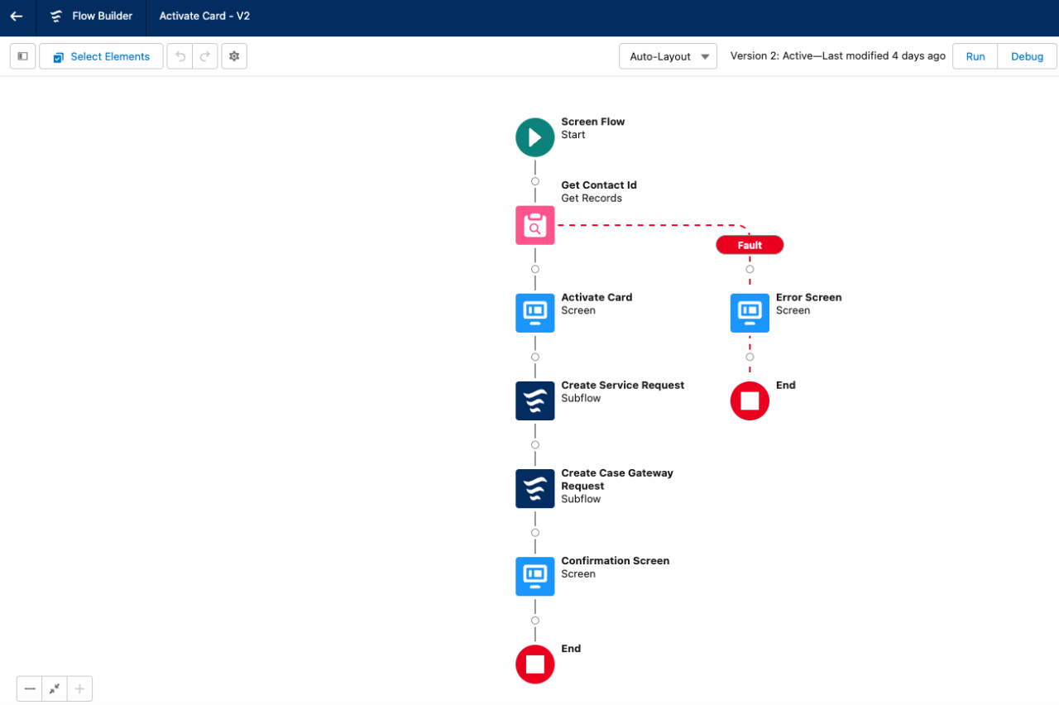Viewport: 1059px width, 705px height.
Task: Click the Activate Card - V2 title
Action: coord(204,17)
